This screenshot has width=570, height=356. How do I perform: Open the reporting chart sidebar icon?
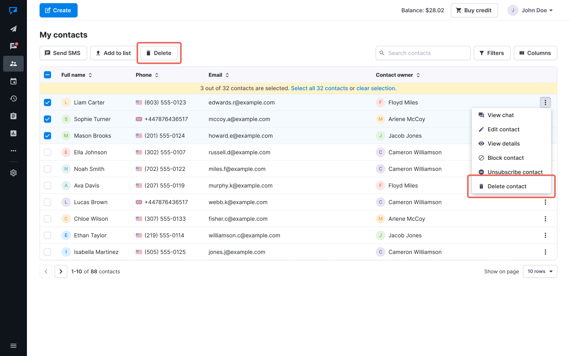[13, 133]
